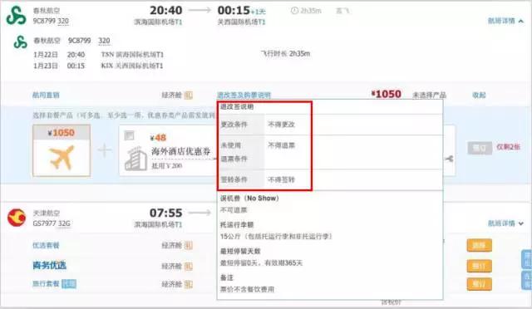Click the upper blue side tab at right edge
This screenshot has width=532, height=309.
pos(527,259)
